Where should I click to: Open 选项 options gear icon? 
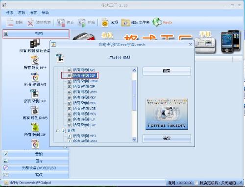[x=105, y=23]
